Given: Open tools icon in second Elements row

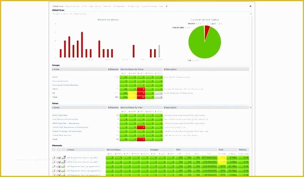Looking at the screenshot, I should point(63,162).
